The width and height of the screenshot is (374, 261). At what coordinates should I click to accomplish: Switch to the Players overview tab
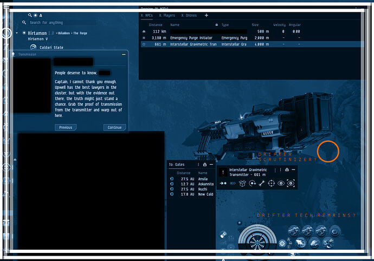click(x=167, y=15)
